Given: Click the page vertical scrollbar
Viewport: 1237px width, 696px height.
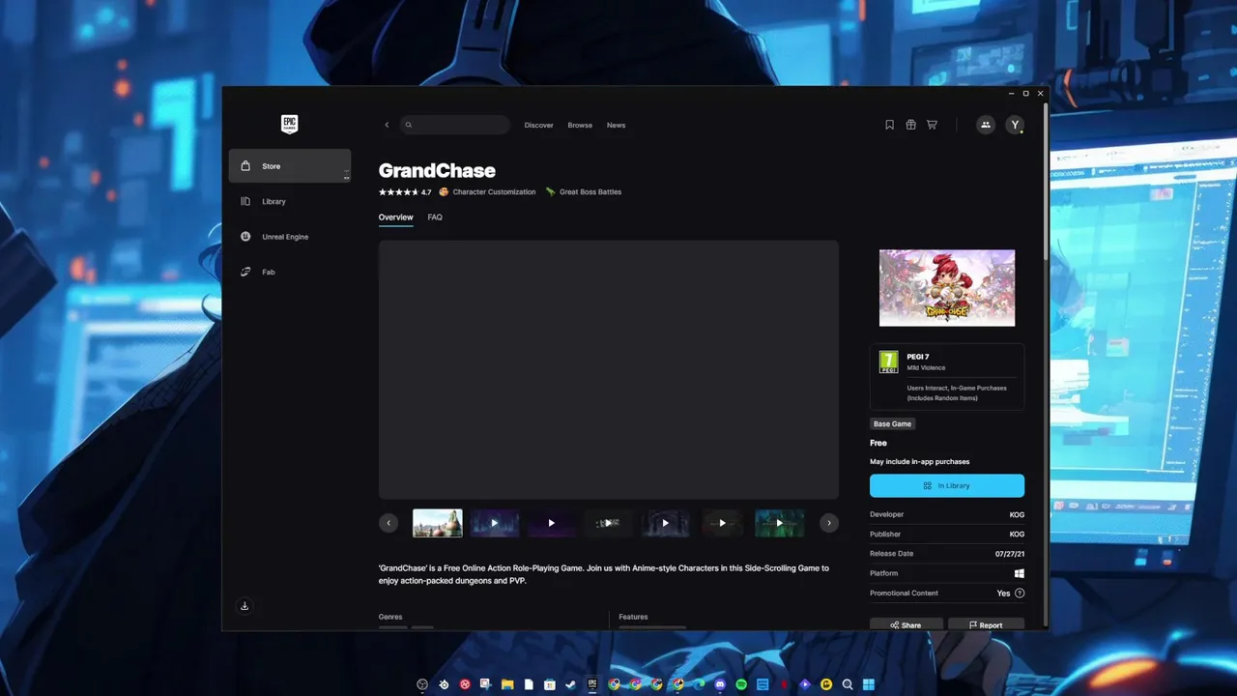Looking at the screenshot, I should [1044, 180].
